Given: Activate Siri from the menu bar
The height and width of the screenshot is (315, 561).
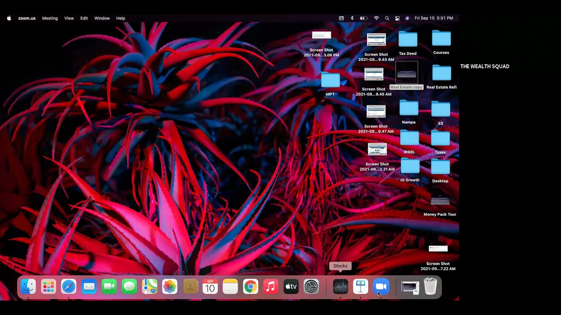Looking at the screenshot, I should click(x=408, y=18).
